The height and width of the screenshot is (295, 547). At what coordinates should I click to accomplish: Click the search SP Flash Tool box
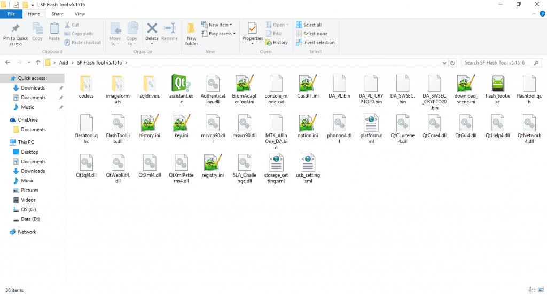pyautogui.click(x=502, y=63)
